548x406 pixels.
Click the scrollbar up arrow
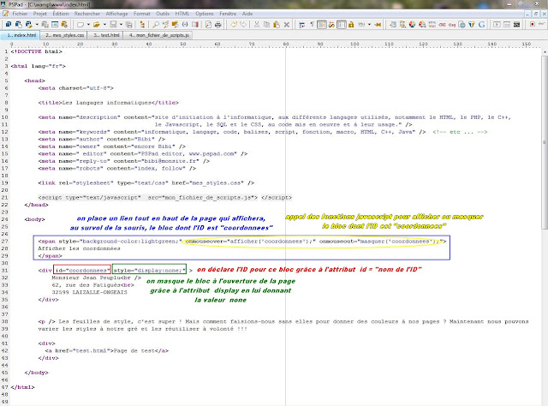[x=545, y=51]
